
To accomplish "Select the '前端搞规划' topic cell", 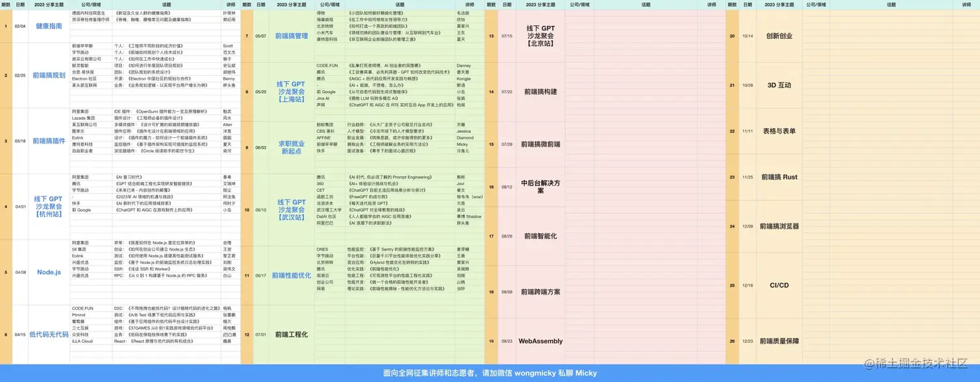I will 49,75.
